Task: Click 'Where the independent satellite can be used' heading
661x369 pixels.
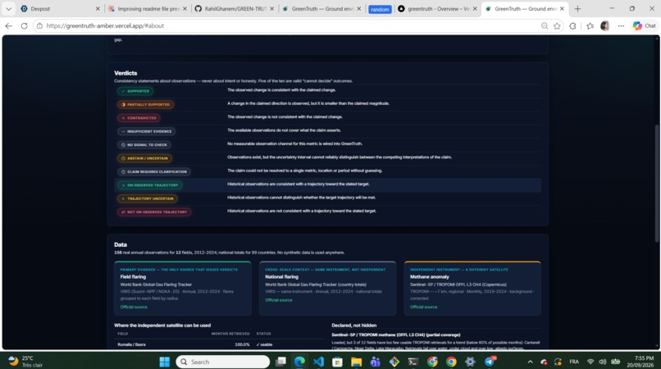Action: [x=162, y=326]
